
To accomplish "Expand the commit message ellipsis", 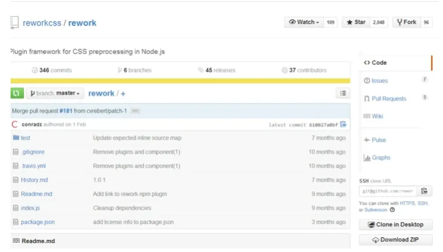I will point(135,111).
